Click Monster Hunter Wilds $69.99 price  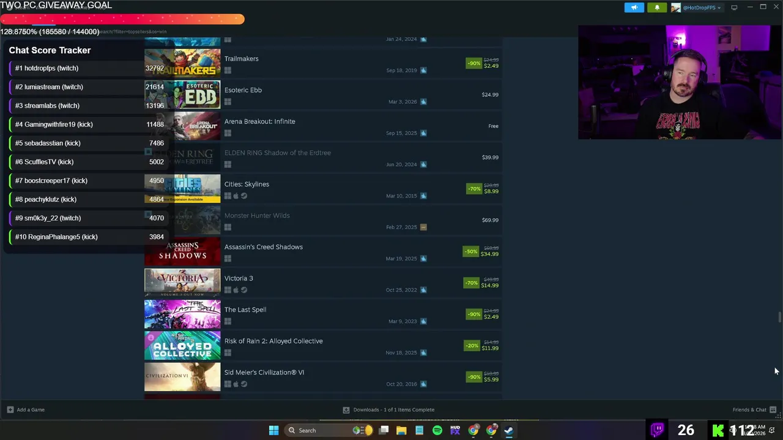490,220
